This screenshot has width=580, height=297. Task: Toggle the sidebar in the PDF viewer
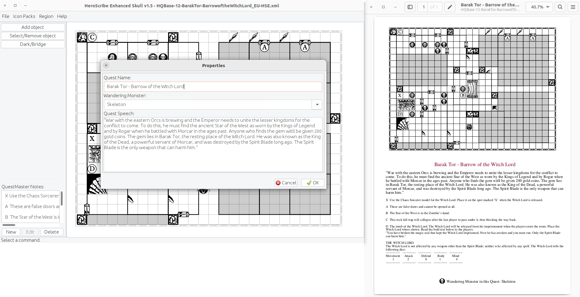coord(410,7)
